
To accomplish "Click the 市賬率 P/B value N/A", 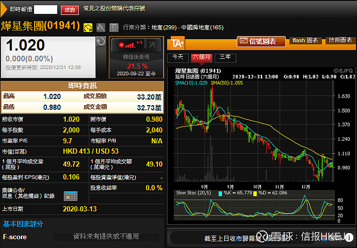I will 157,141.
